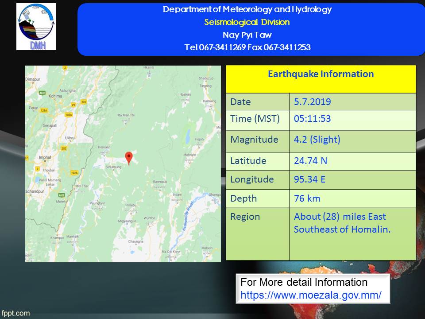Viewport: 425px width, 319px height.
Task: Click 'For More detail Information' text
Action: 304,282
